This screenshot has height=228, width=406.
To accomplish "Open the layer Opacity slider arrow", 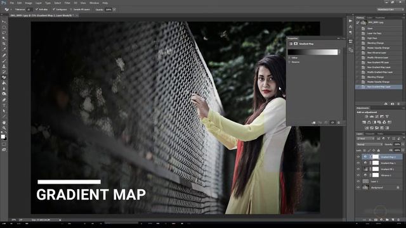I will click(402, 144).
